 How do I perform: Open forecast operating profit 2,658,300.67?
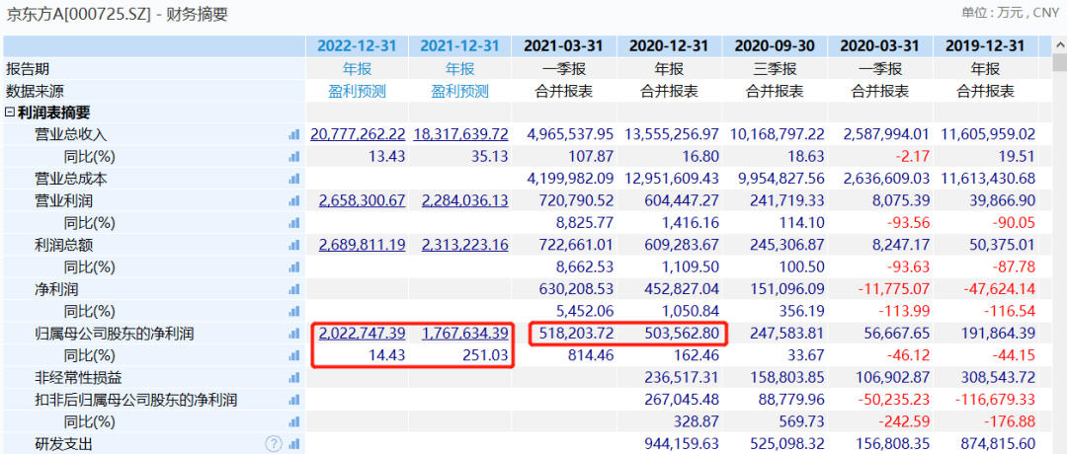click(x=362, y=201)
